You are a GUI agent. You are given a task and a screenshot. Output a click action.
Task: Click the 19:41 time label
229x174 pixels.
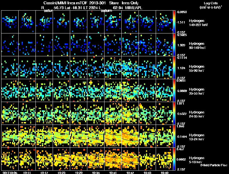(x=113, y=173)
